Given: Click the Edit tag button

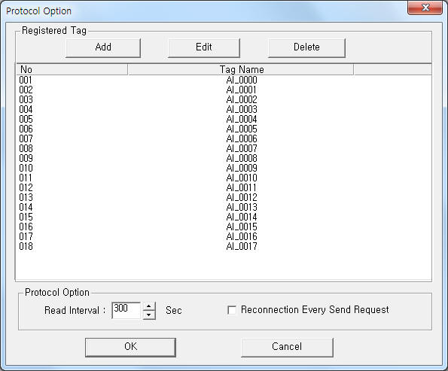Looking at the screenshot, I should (x=204, y=47).
